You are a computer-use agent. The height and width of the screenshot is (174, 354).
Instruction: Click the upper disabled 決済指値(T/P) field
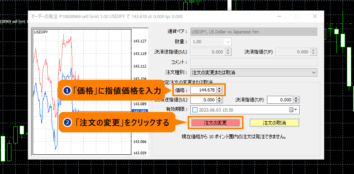(293, 52)
